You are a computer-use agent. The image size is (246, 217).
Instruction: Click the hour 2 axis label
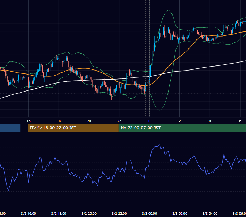[x=180, y=121]
